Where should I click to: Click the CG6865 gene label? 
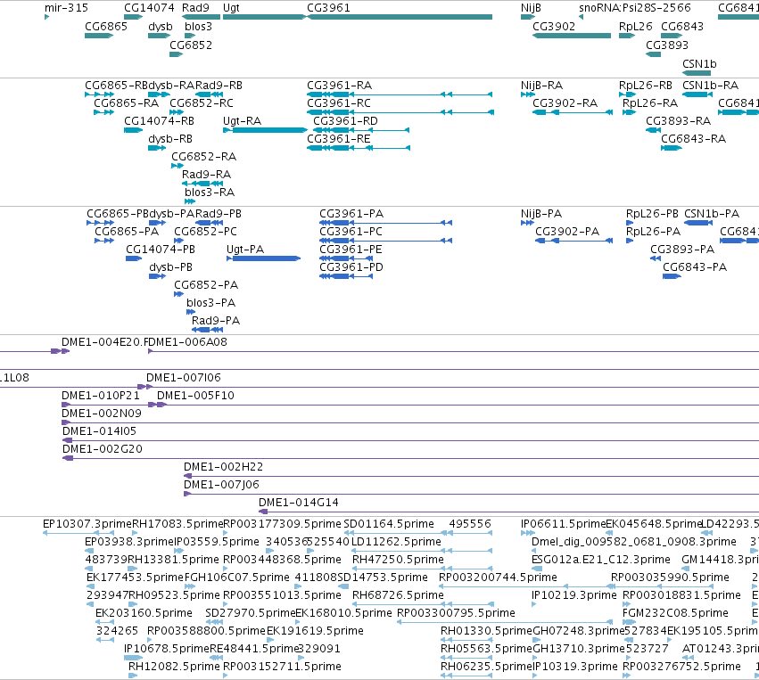[106, 26]
